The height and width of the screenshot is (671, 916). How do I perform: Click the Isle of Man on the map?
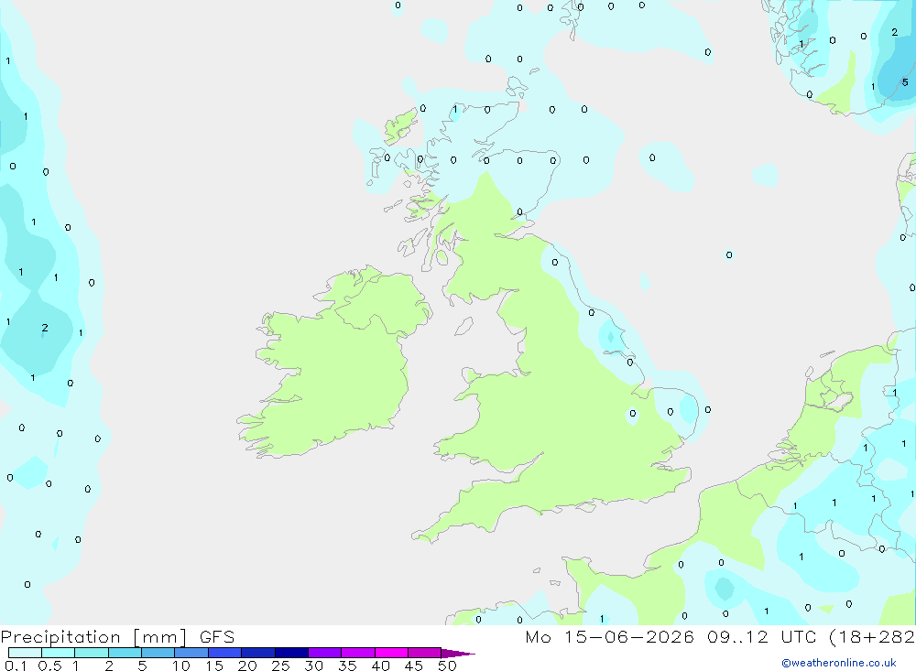pyautogui.click(x=463, y=326)
